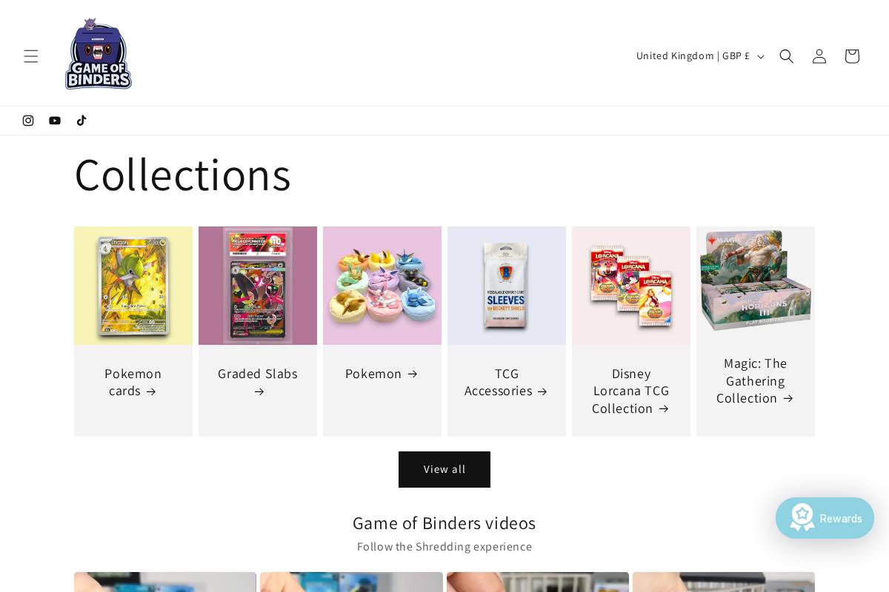
Task: Open the search icon
Action: 786,55
